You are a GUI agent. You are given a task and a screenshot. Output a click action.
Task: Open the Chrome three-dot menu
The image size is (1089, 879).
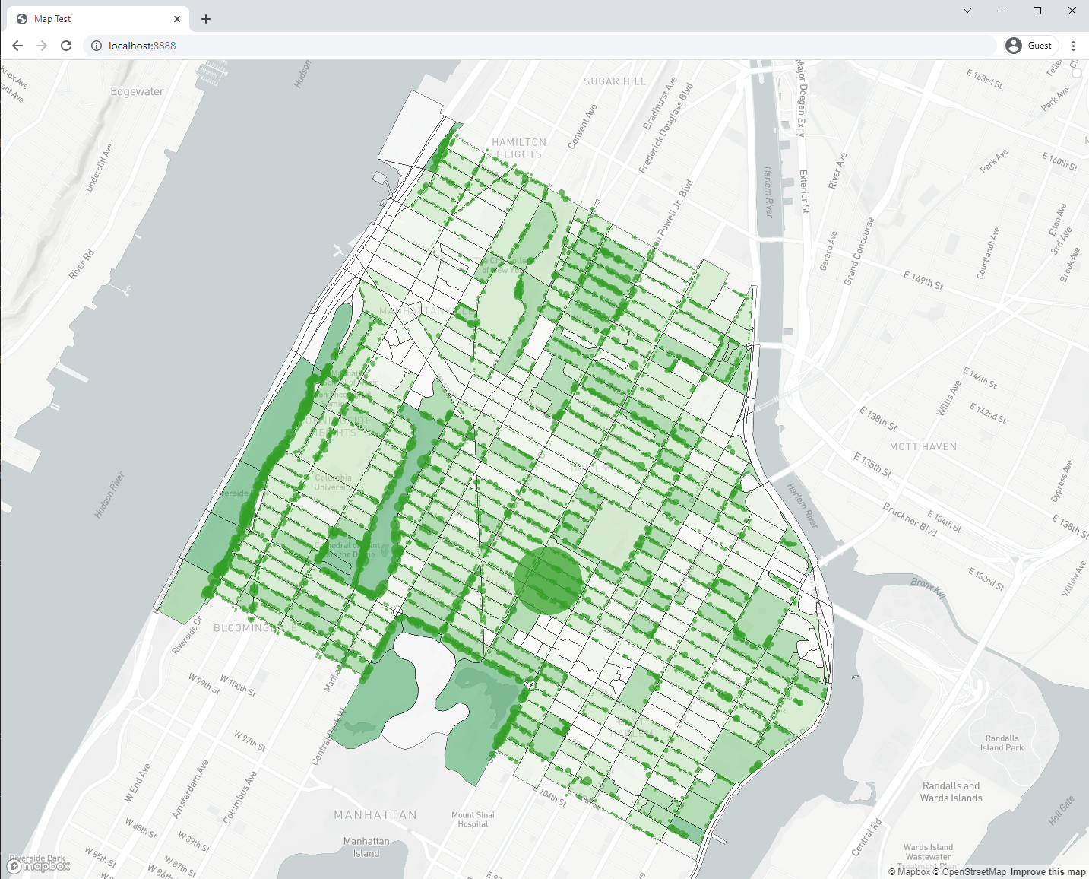pyautogui.click(x=1073, y=46)
